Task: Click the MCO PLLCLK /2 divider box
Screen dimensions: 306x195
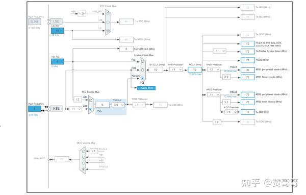Action: [x=94, y=151]
